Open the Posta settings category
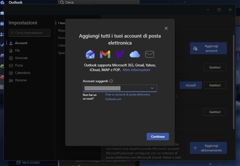 (x=19, y=65)
